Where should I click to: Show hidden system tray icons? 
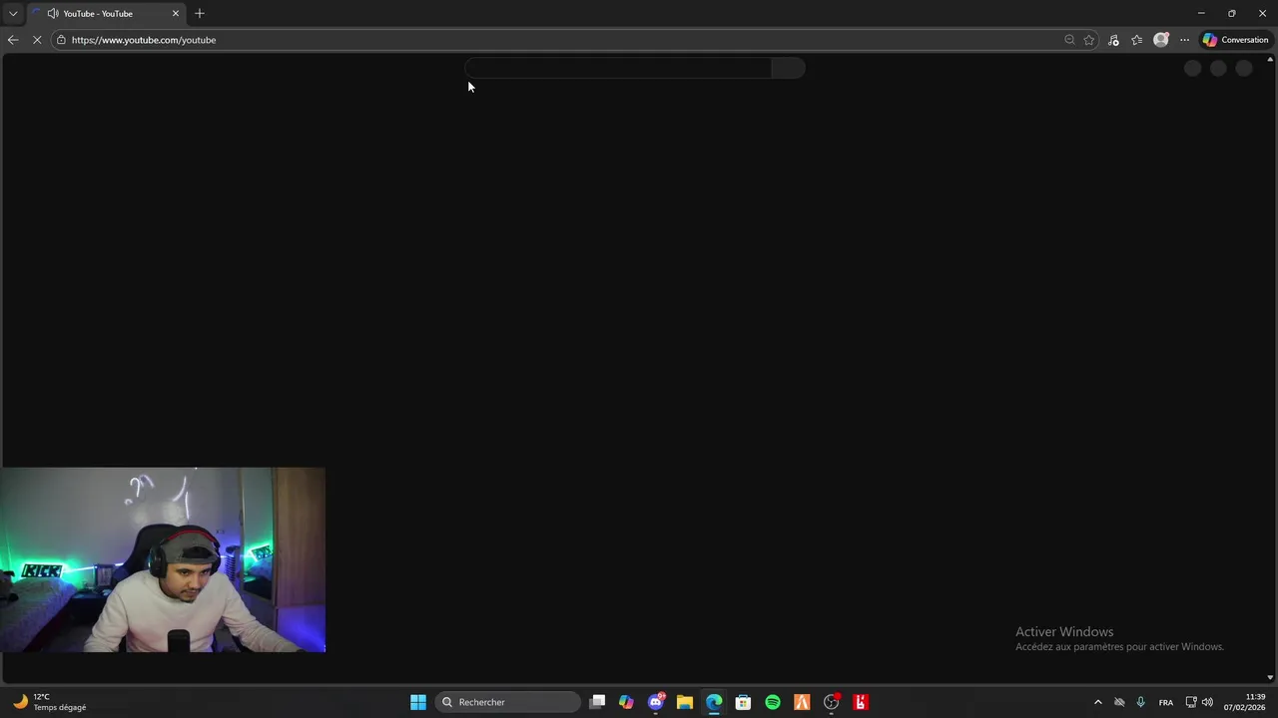[1098, 702]
